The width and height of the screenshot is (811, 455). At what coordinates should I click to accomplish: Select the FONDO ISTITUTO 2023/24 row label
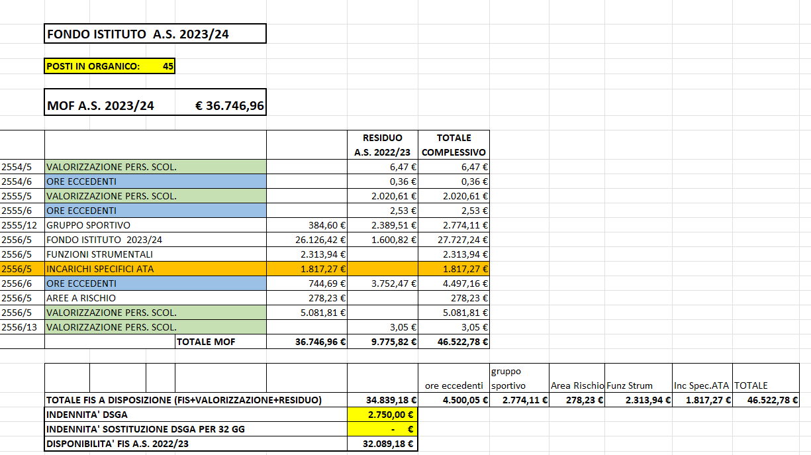(155, 240)
